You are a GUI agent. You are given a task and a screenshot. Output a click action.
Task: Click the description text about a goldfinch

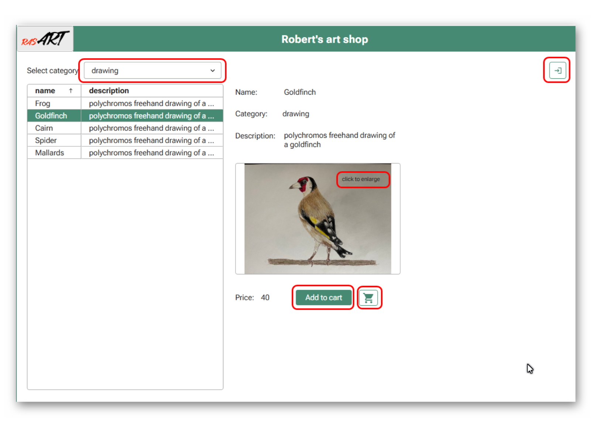point(339,140)
